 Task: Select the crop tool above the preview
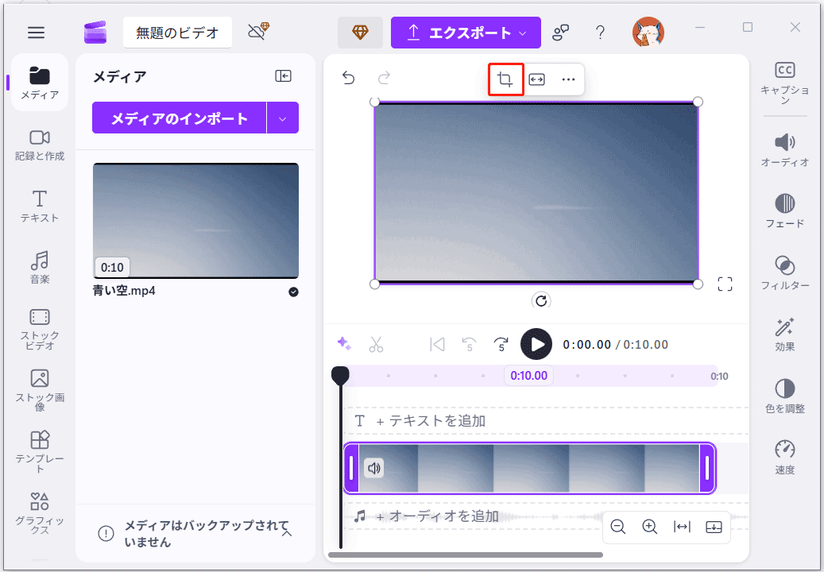pos(505,79)
